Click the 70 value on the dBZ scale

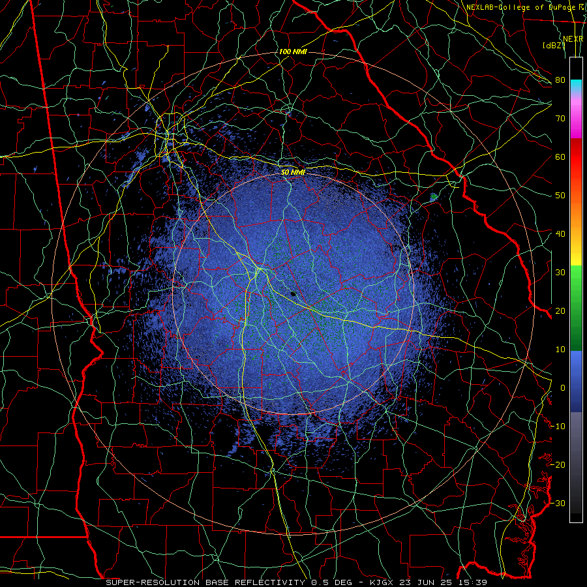(x=560, y=119)
